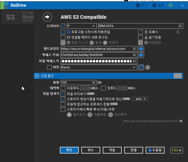Collapse the advanced options (고급 옵션) section
188x162 pixels.
(37, 76)
